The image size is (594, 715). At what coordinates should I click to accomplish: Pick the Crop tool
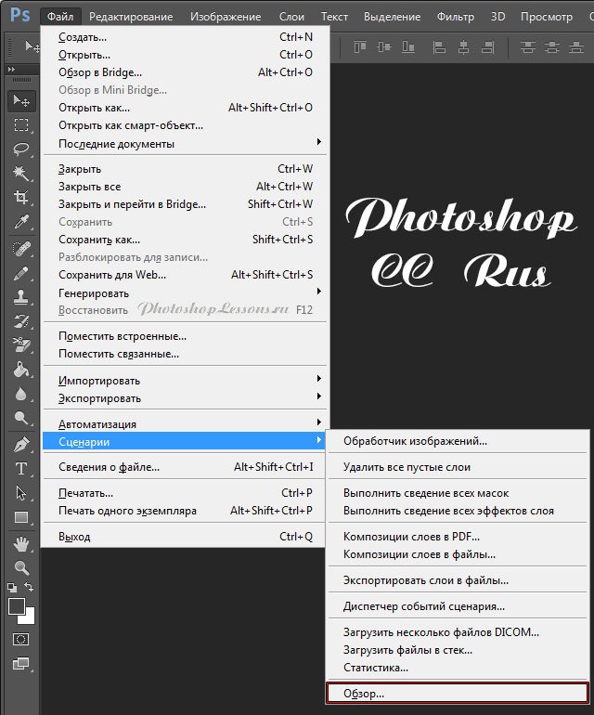[21, 197]
